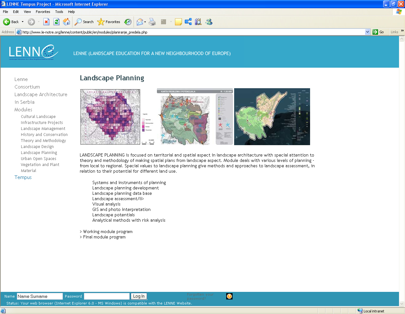This screenshot has width=405, height=314.
Task: Open the Consortium sidebar link
Action: pyautogui.click(x=27, y=87)
